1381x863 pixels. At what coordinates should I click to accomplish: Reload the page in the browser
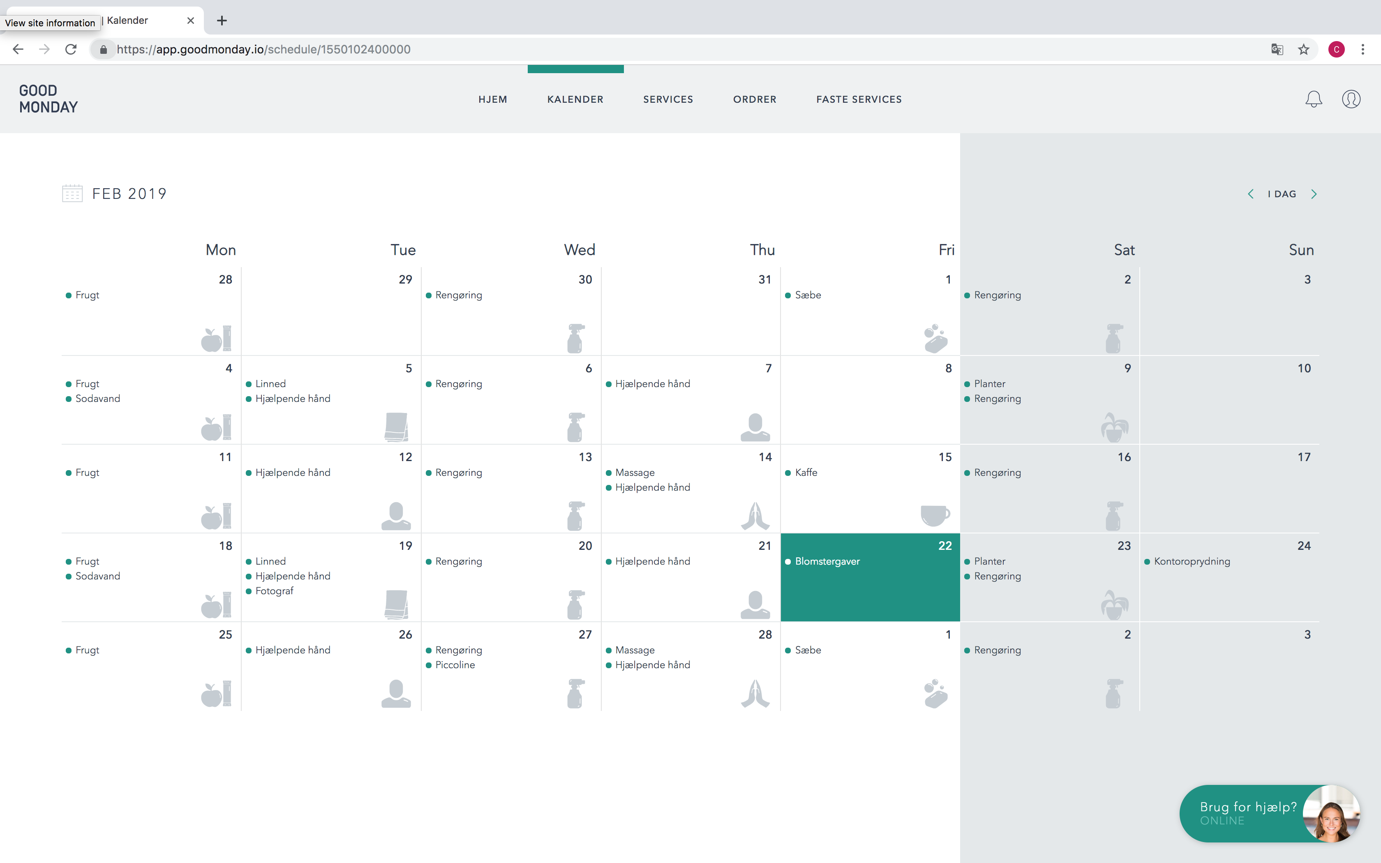[x=71, y=50]
